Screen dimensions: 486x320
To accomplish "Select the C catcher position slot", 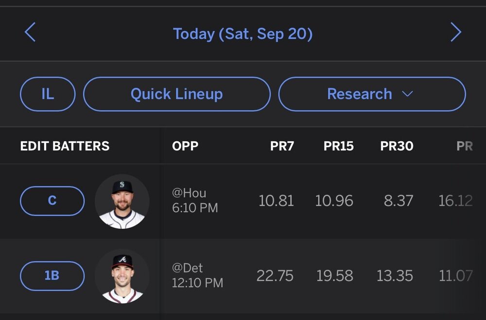I will coord(52,201).
